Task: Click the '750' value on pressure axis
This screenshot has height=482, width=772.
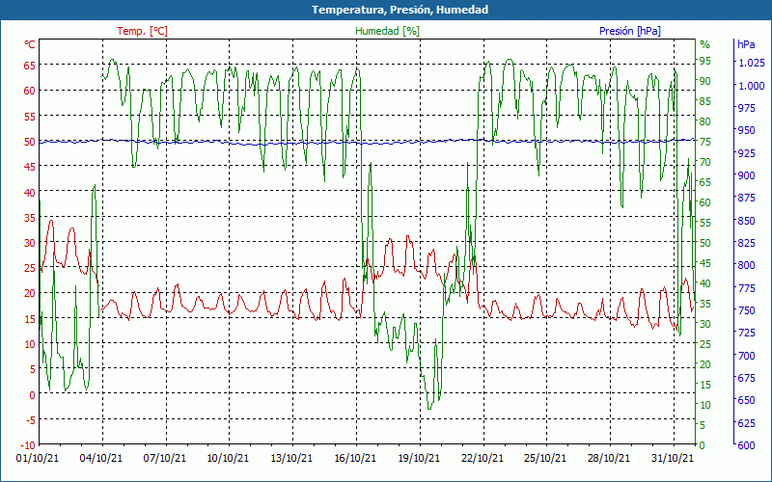Action: point(746,310)
